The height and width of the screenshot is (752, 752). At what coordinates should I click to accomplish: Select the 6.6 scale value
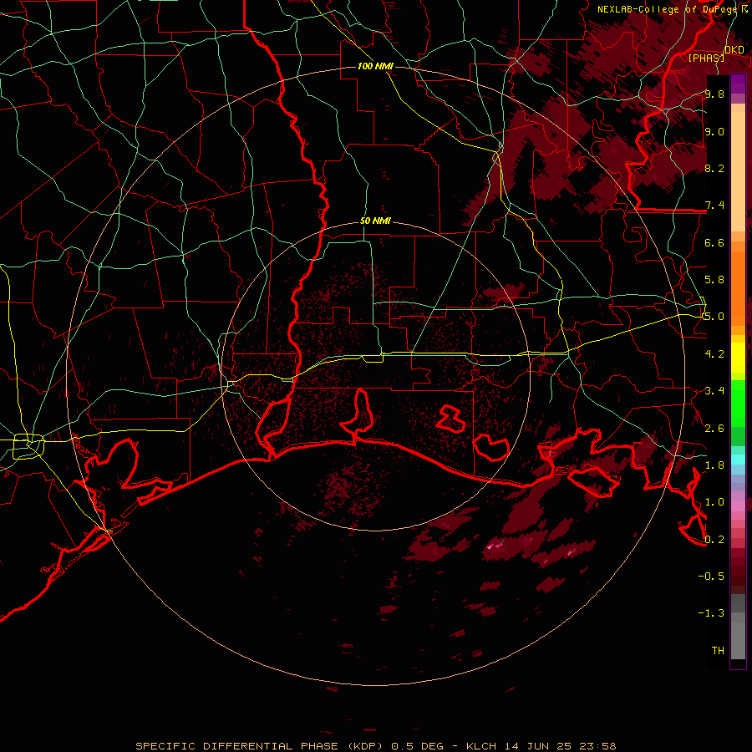(x=714, y=242)
